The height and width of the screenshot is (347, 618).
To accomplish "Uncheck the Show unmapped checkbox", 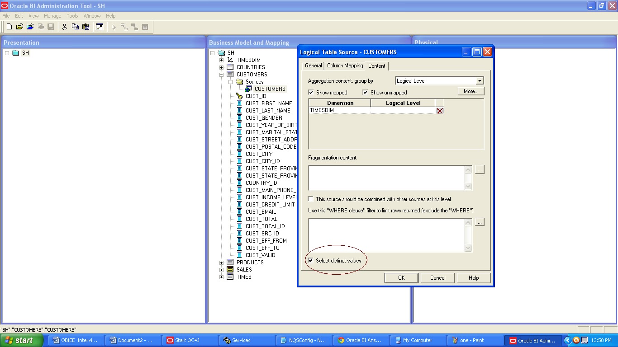I will 365,93.
